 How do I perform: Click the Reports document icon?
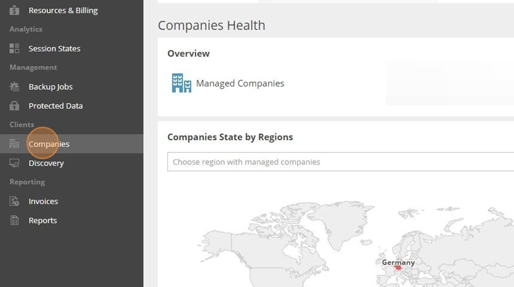(x=14, y=220)
